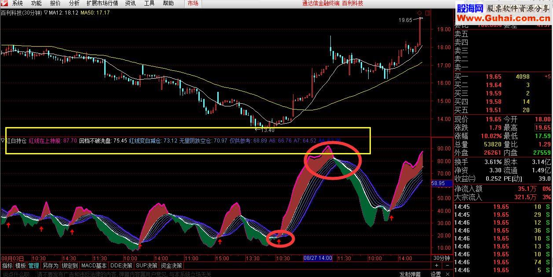This screenshot has height=277, width=553.
Task: Open the 帮助 menu
Action: click(x=168, y=3)
